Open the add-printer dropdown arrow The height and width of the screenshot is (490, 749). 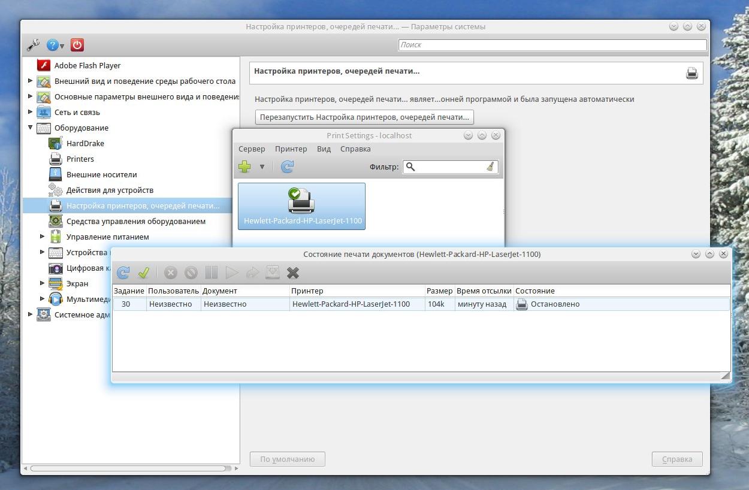(x=262, y=167)
